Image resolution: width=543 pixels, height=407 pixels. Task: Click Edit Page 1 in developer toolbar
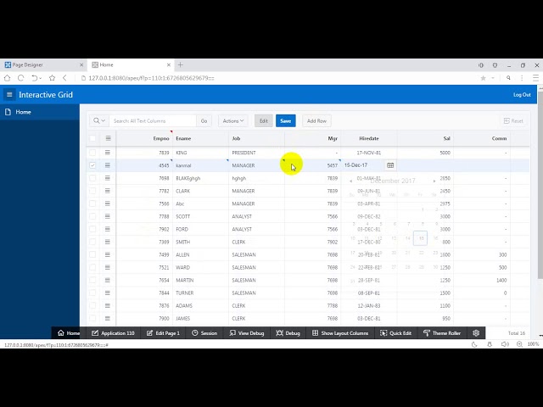(163, 333)
